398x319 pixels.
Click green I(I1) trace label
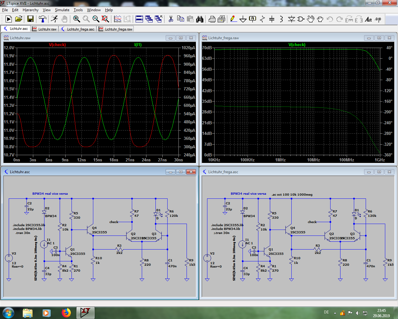point(138,45)
